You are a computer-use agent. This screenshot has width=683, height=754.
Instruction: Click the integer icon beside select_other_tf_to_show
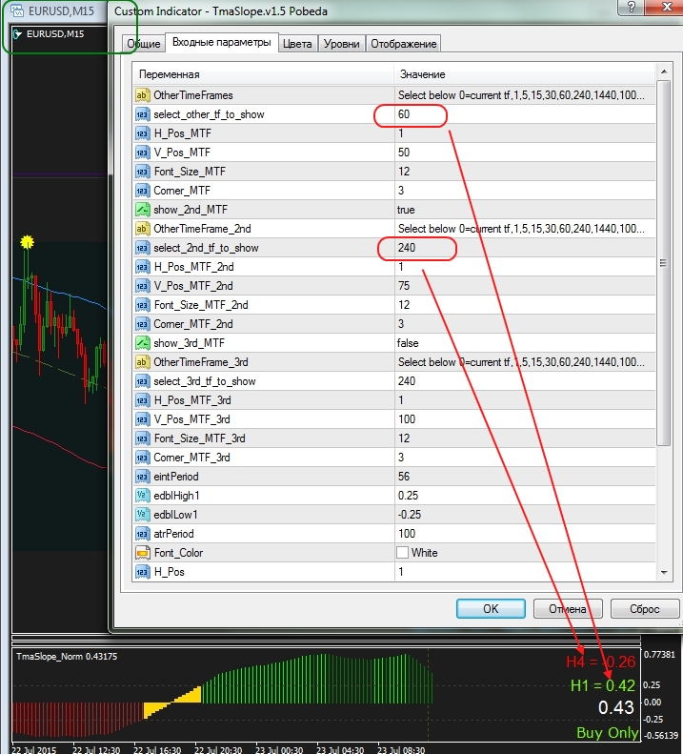coord(142,114)
